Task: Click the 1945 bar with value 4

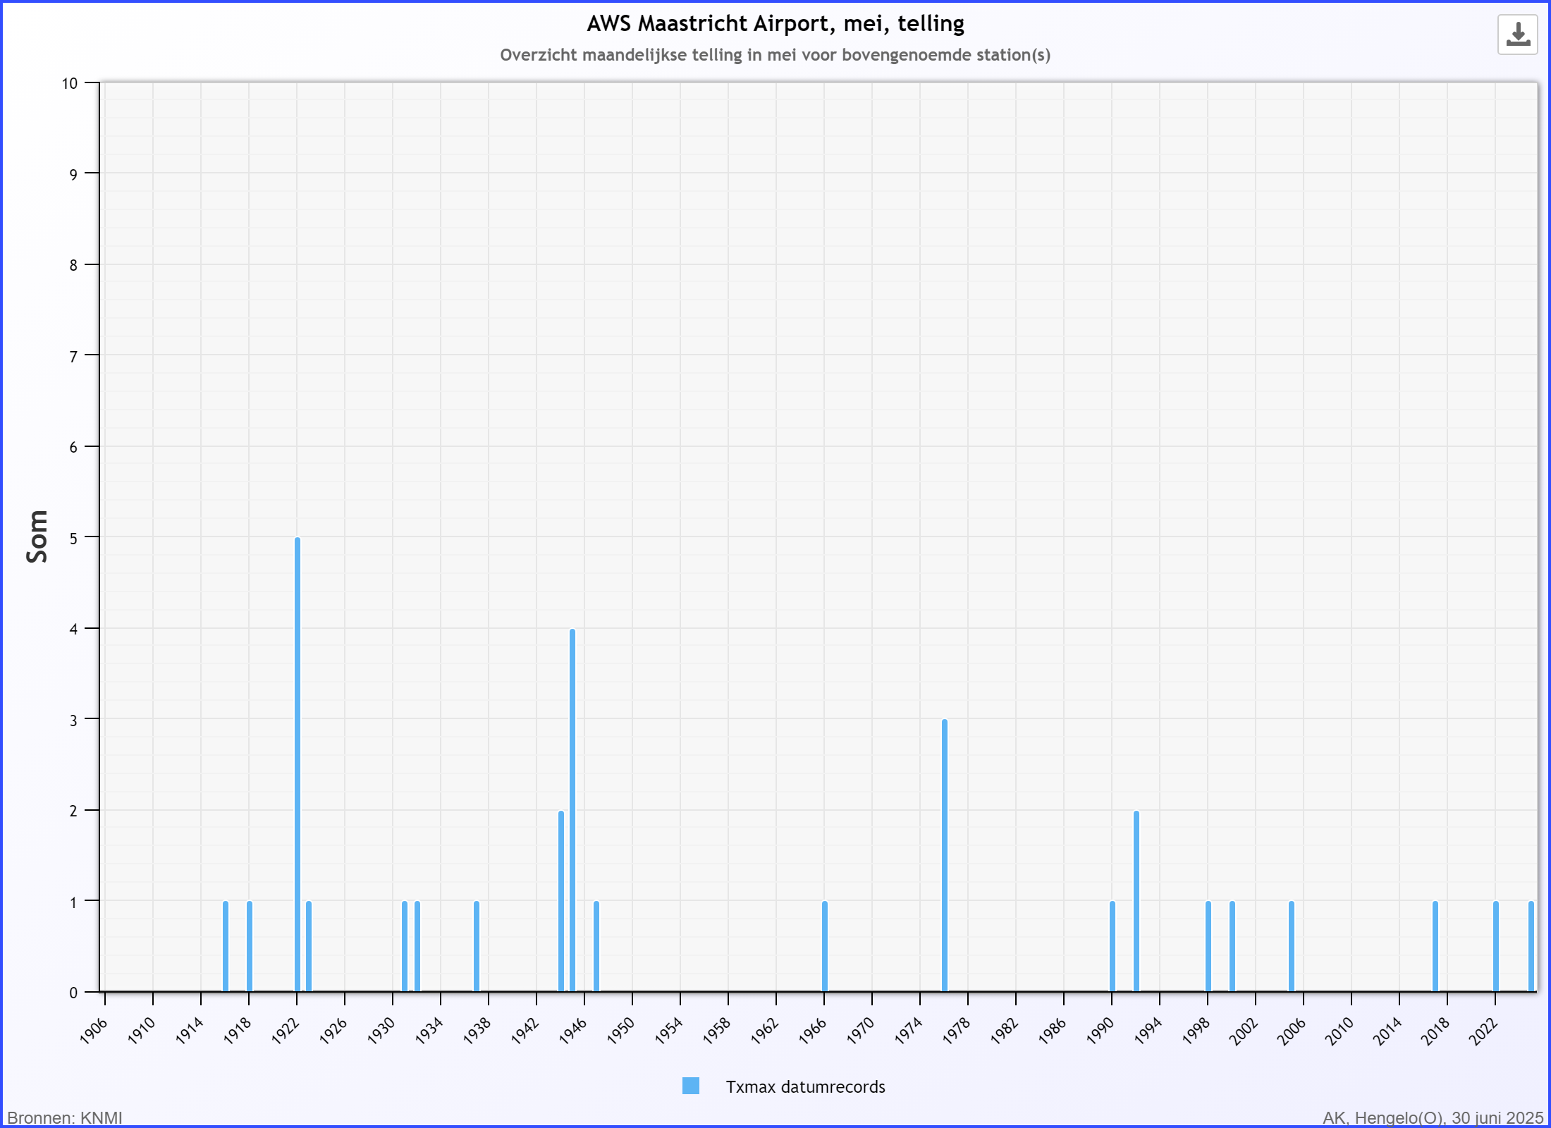Action: click(572, 811)
